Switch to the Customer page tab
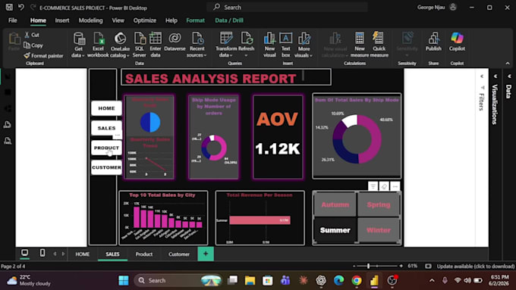The width and height of the screenshot is (516, 290). pyautogui.click(x=179, y=254)
